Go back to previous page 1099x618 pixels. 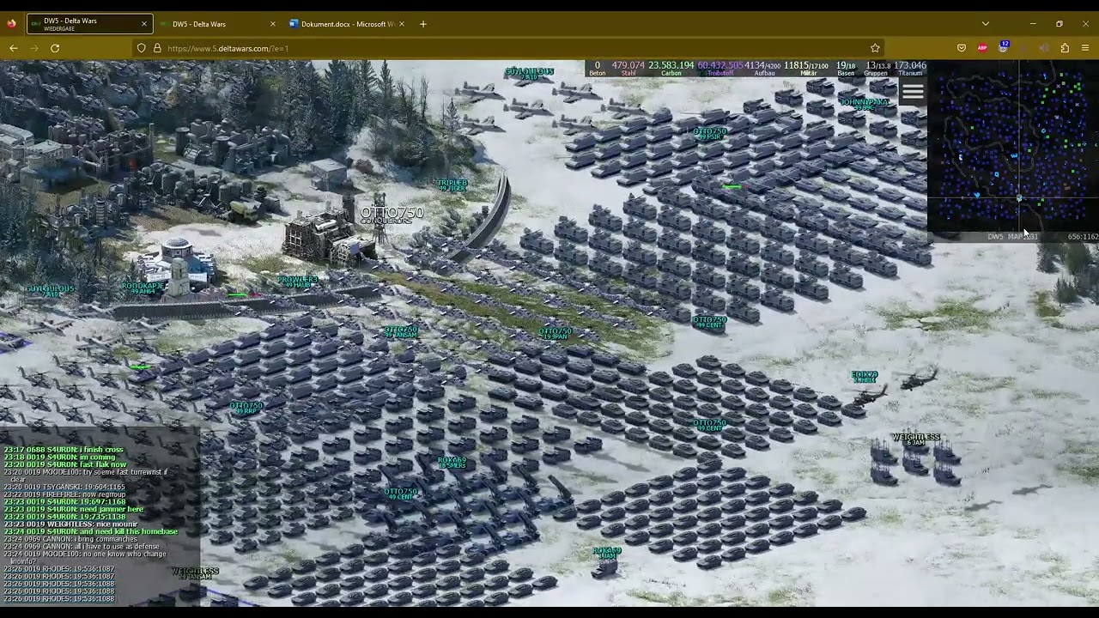click(14, 48)
